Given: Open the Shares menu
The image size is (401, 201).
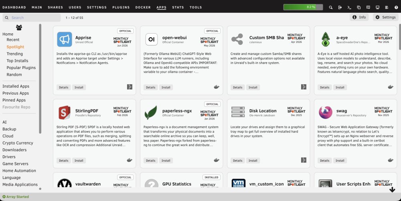Looking at the screenshot, I should coord(55,7).
